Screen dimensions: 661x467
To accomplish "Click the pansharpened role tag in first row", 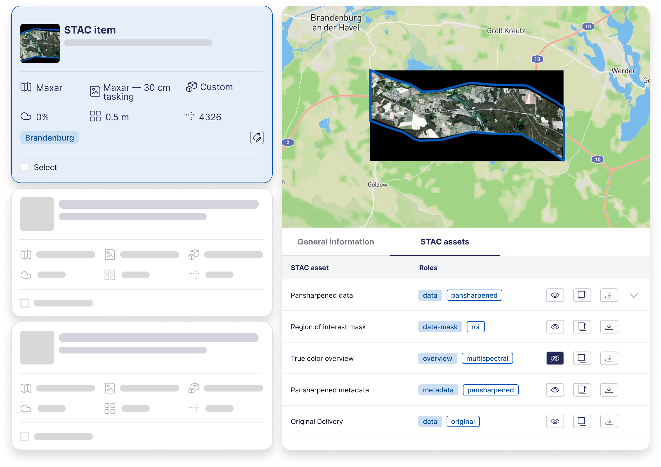I will (x=474, y=295).
